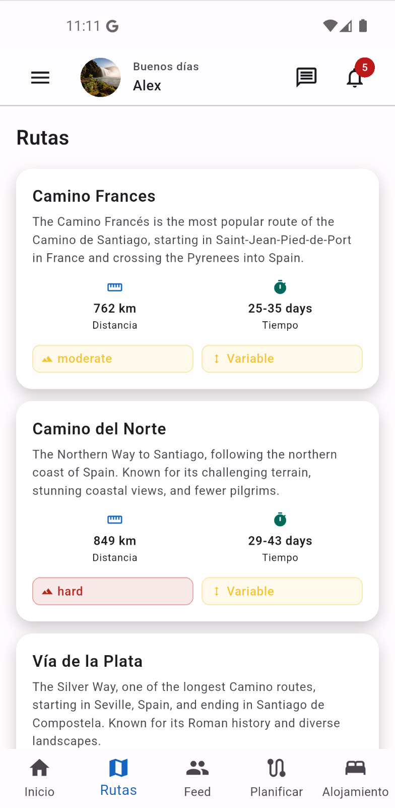Open notifications bell with 5 badge
Image resolution: width=395 pixels, height=808 pixels.
coord(355,78)
